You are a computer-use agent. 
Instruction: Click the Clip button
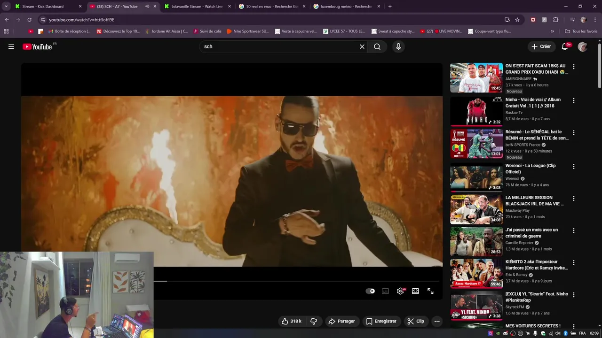(x=416, y=321)
